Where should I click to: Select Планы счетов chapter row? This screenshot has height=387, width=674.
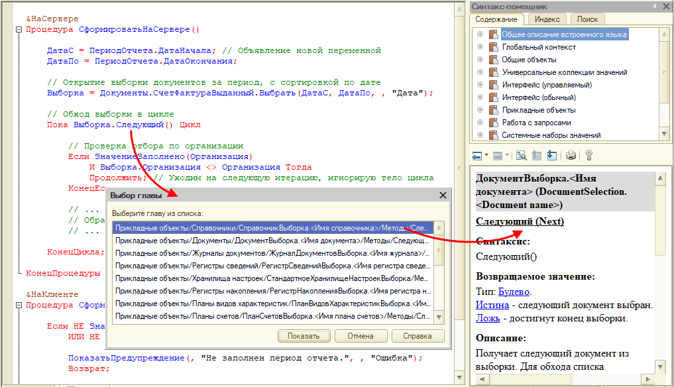(x=273, y=316)
